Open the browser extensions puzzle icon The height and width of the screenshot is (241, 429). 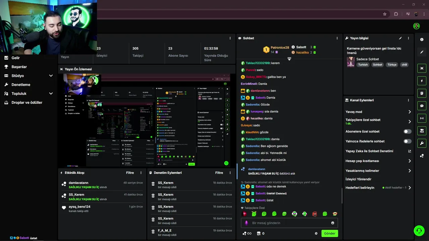pos(396,14)
